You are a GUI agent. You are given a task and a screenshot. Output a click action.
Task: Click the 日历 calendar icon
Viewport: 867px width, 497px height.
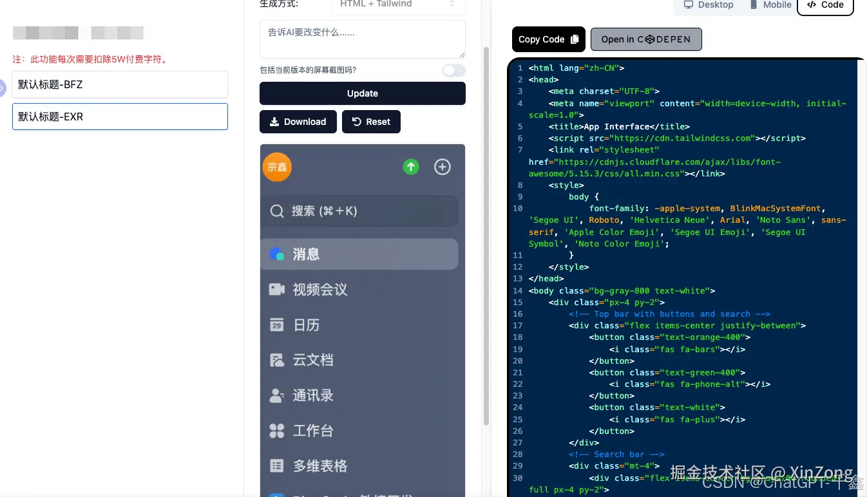coord(277,324)
